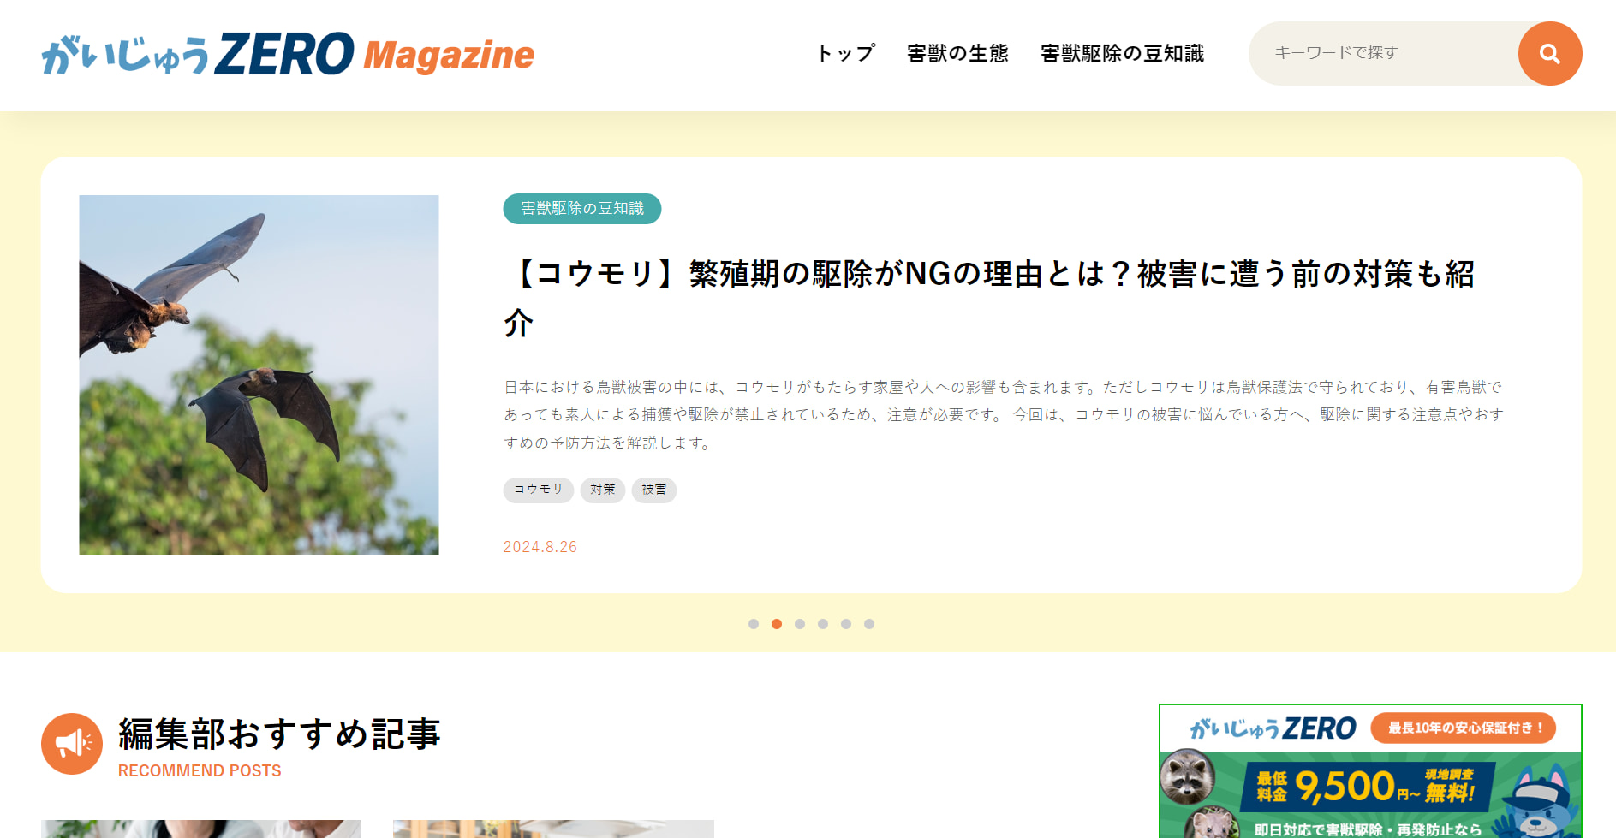The height and width of the screenshot is (838, 1616).
Task: Open the first recommended post thumbnail
Action: tap(201, 829)
